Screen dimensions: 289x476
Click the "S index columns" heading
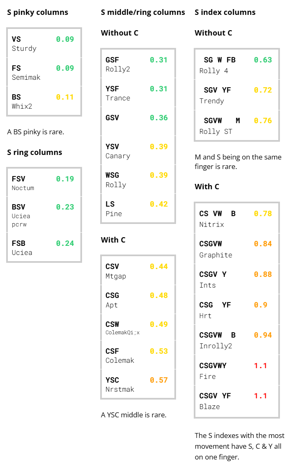pyautogui.click(x=225, y=12)
